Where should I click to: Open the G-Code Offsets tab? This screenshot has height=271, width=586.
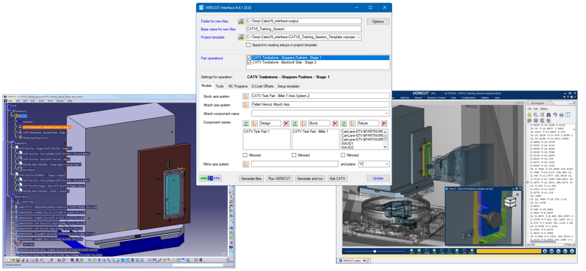263,86
